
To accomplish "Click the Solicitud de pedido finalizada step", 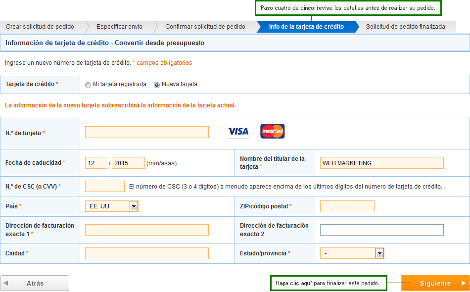I will (406, 27).
